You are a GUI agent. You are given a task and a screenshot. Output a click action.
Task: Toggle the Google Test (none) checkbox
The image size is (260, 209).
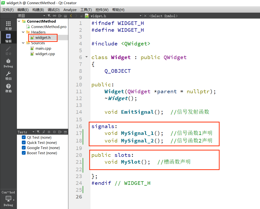pyautogui.click(x=24, y=148)
